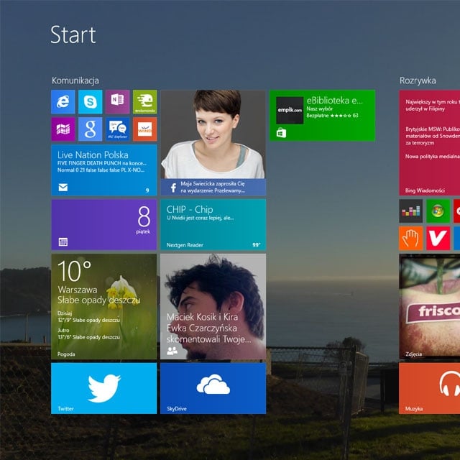Open the Nextgen Reader tile with CHIP headline
Screen dimensions: 460x460
(x=213, y=225)
